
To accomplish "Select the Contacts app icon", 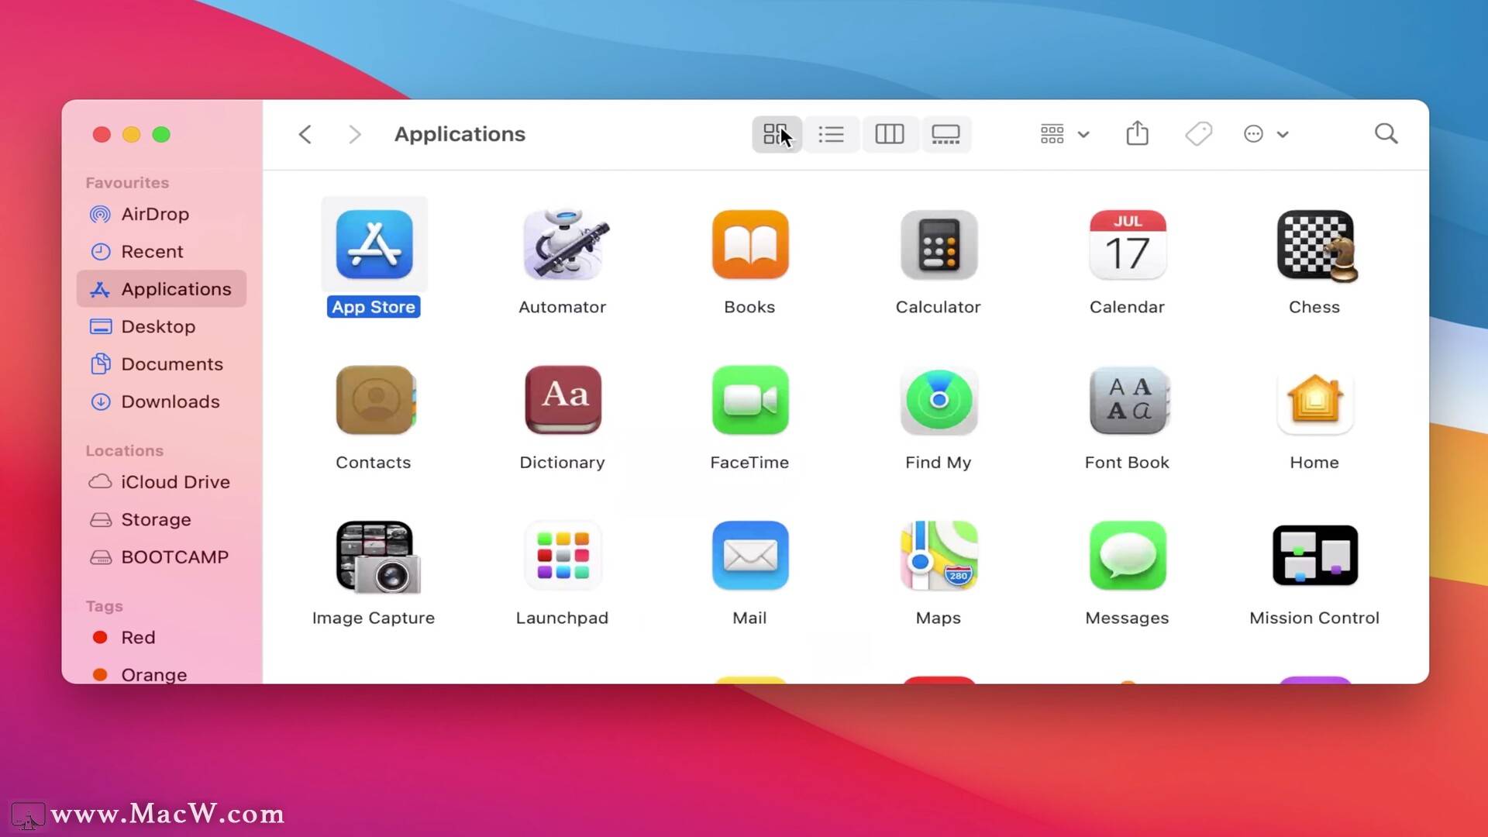I will [x=376, y=400].
